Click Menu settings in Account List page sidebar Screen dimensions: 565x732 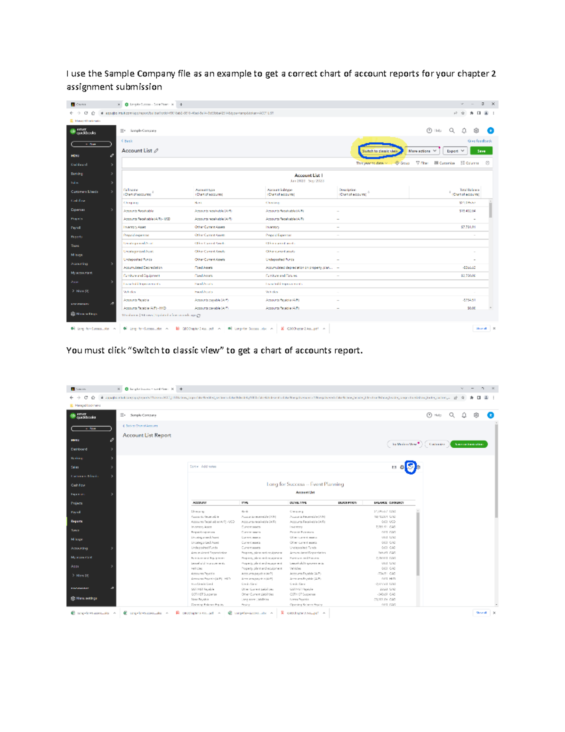(x=84, y=314)
